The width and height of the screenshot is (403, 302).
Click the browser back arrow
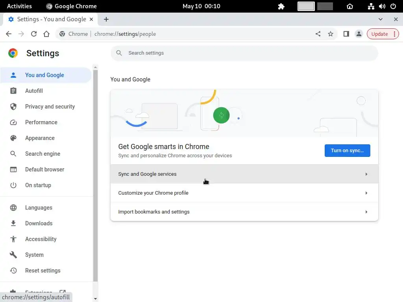[x=9, y=34]
